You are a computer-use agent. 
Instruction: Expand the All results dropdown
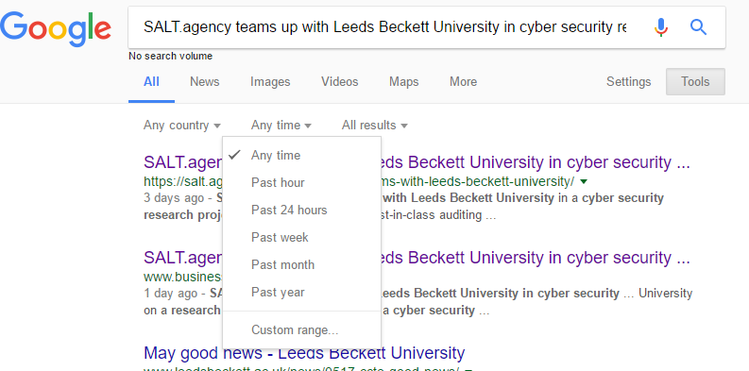tap(374, 126)
